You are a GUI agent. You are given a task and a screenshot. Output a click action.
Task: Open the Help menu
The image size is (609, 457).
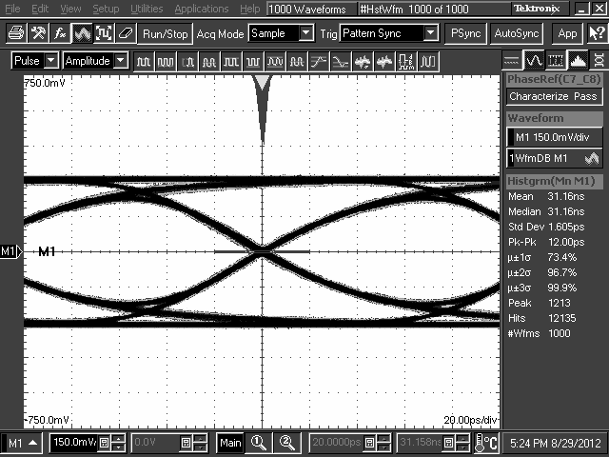249,9
